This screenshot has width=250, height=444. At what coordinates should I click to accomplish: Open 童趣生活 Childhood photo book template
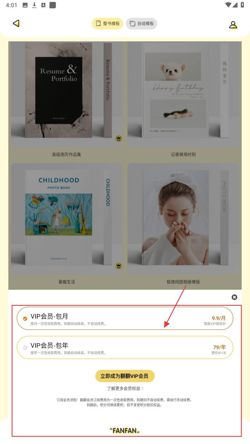click(67, 219)
